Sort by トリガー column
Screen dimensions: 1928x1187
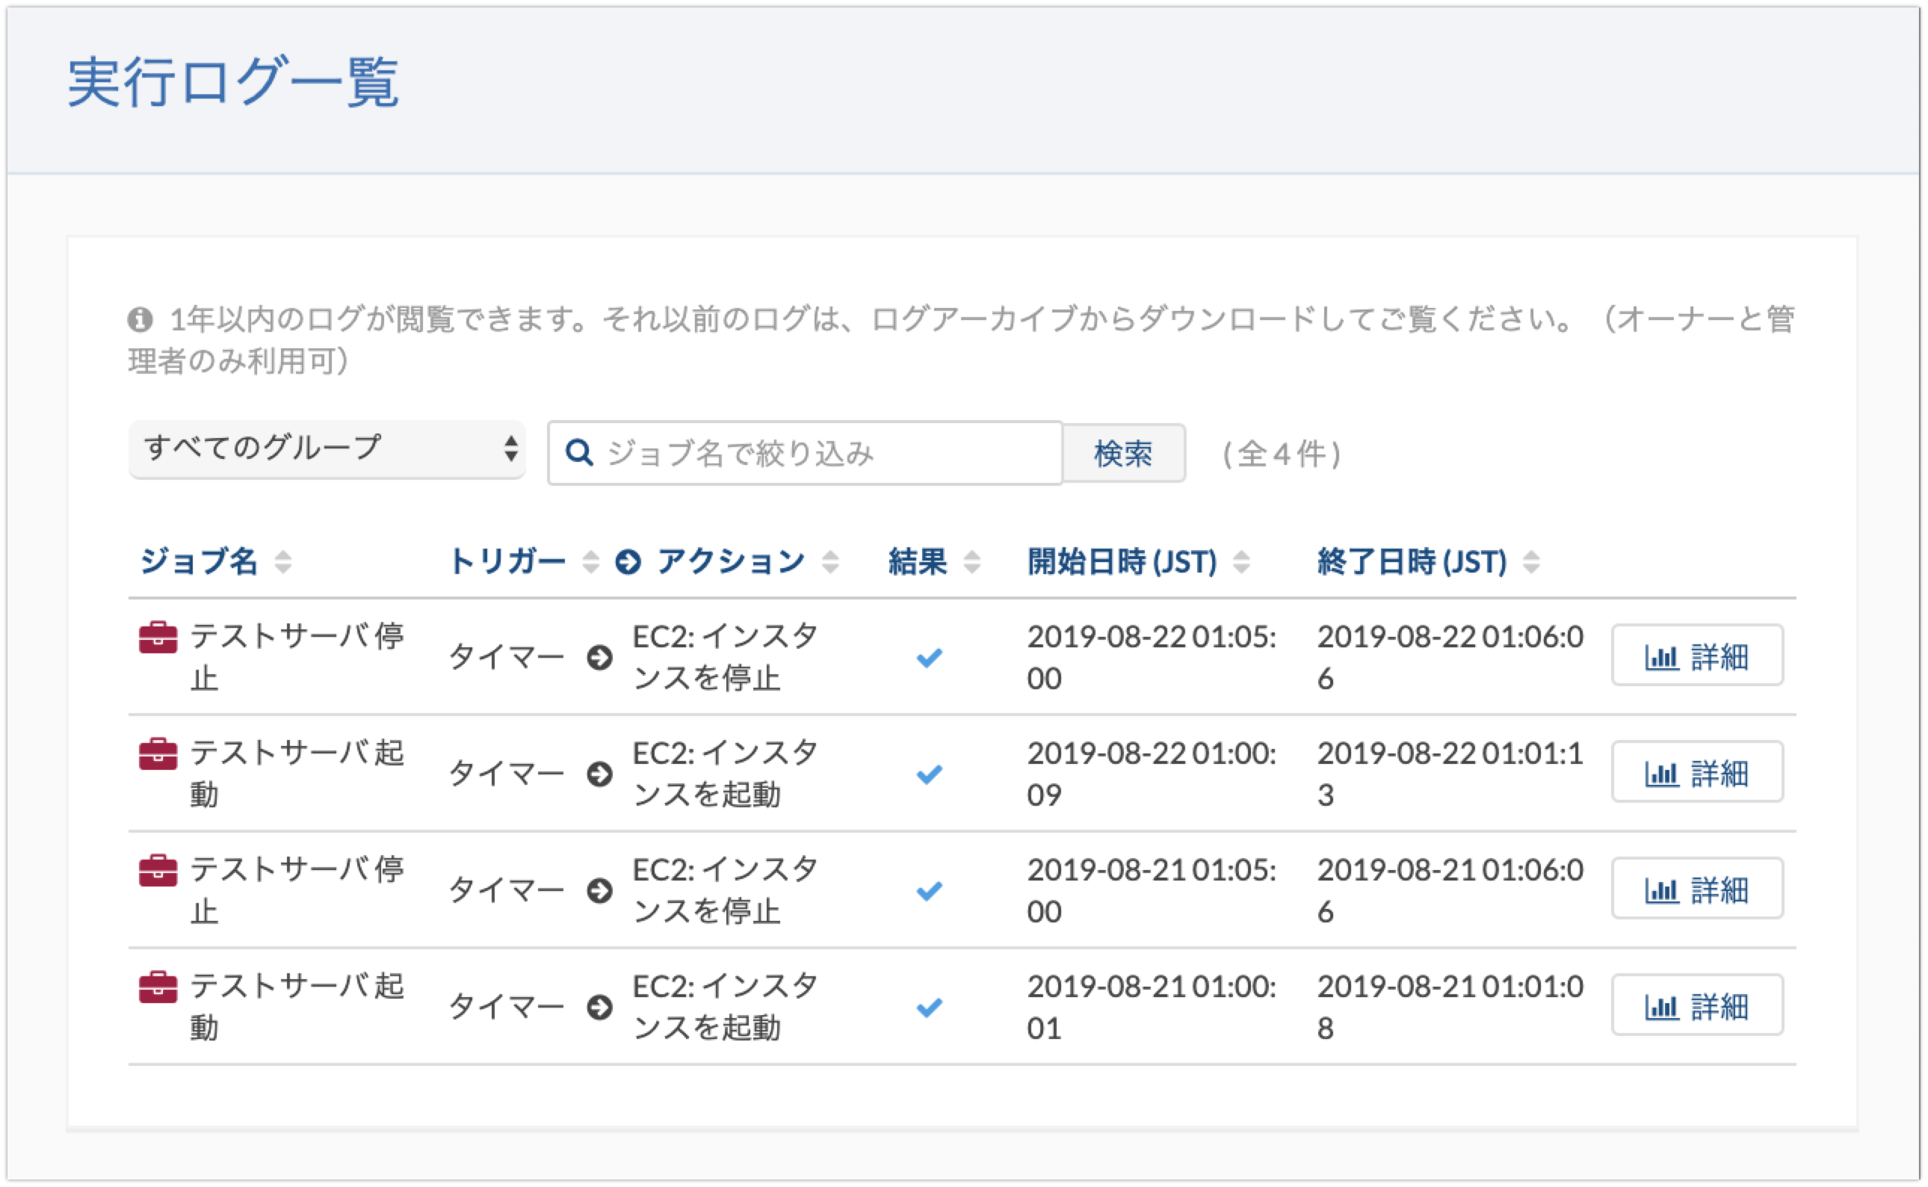(x=591, y=562)
